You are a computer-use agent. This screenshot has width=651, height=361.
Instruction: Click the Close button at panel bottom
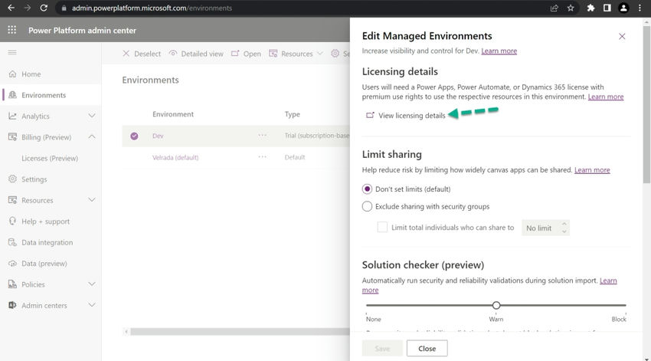tap(427, 349)
